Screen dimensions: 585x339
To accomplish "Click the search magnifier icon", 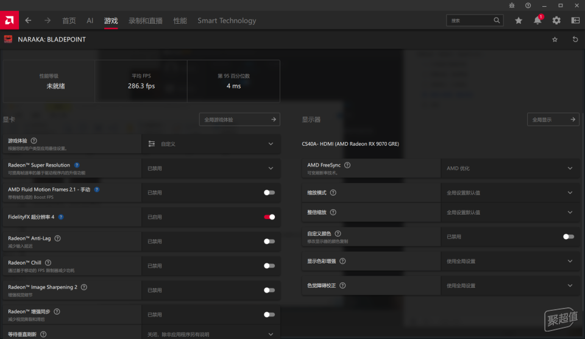I will [497, 21].
